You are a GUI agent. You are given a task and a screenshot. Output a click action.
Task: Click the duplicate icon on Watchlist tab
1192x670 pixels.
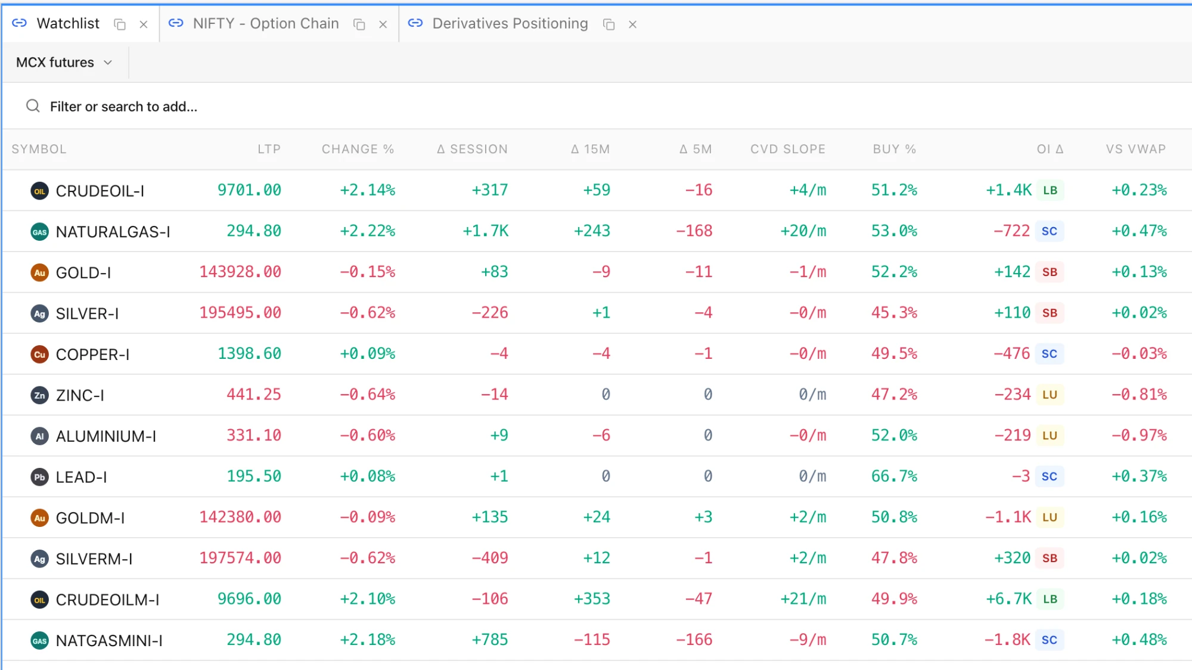click(120, 24)
